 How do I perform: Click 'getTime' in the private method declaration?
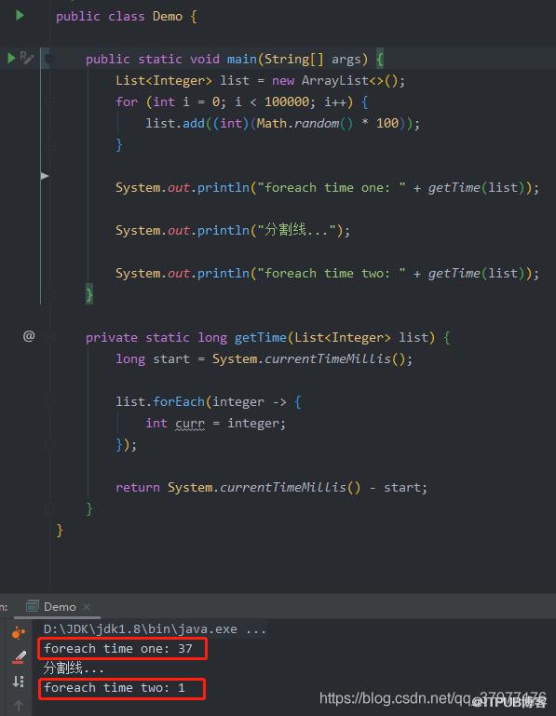pos(261,337)
